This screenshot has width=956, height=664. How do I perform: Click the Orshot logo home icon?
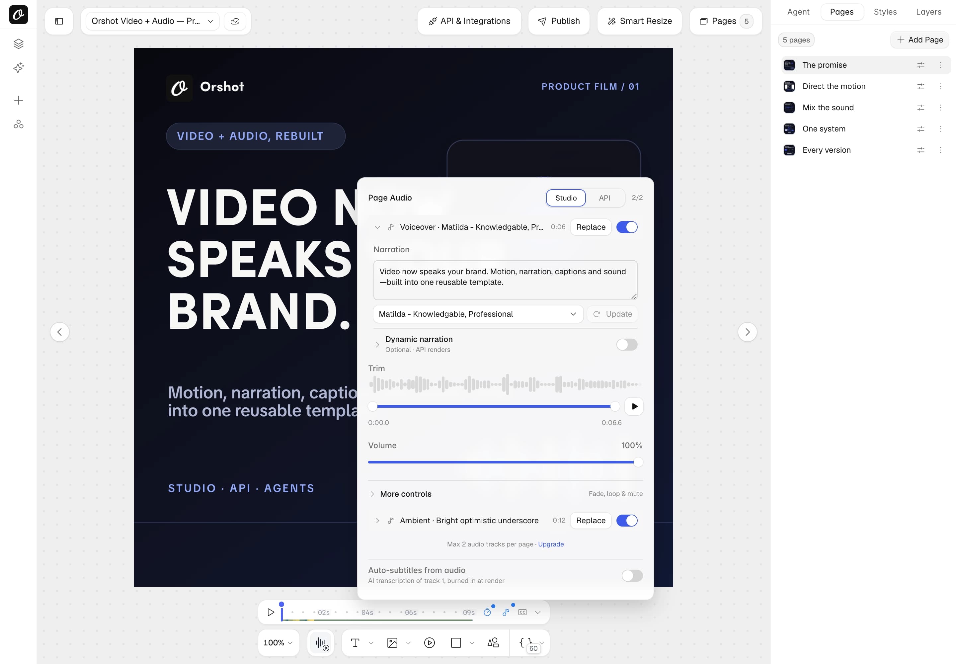[x=18, y=15]
